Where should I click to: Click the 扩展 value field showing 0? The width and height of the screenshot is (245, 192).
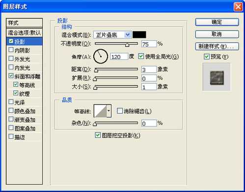click(x=149, y=78)
